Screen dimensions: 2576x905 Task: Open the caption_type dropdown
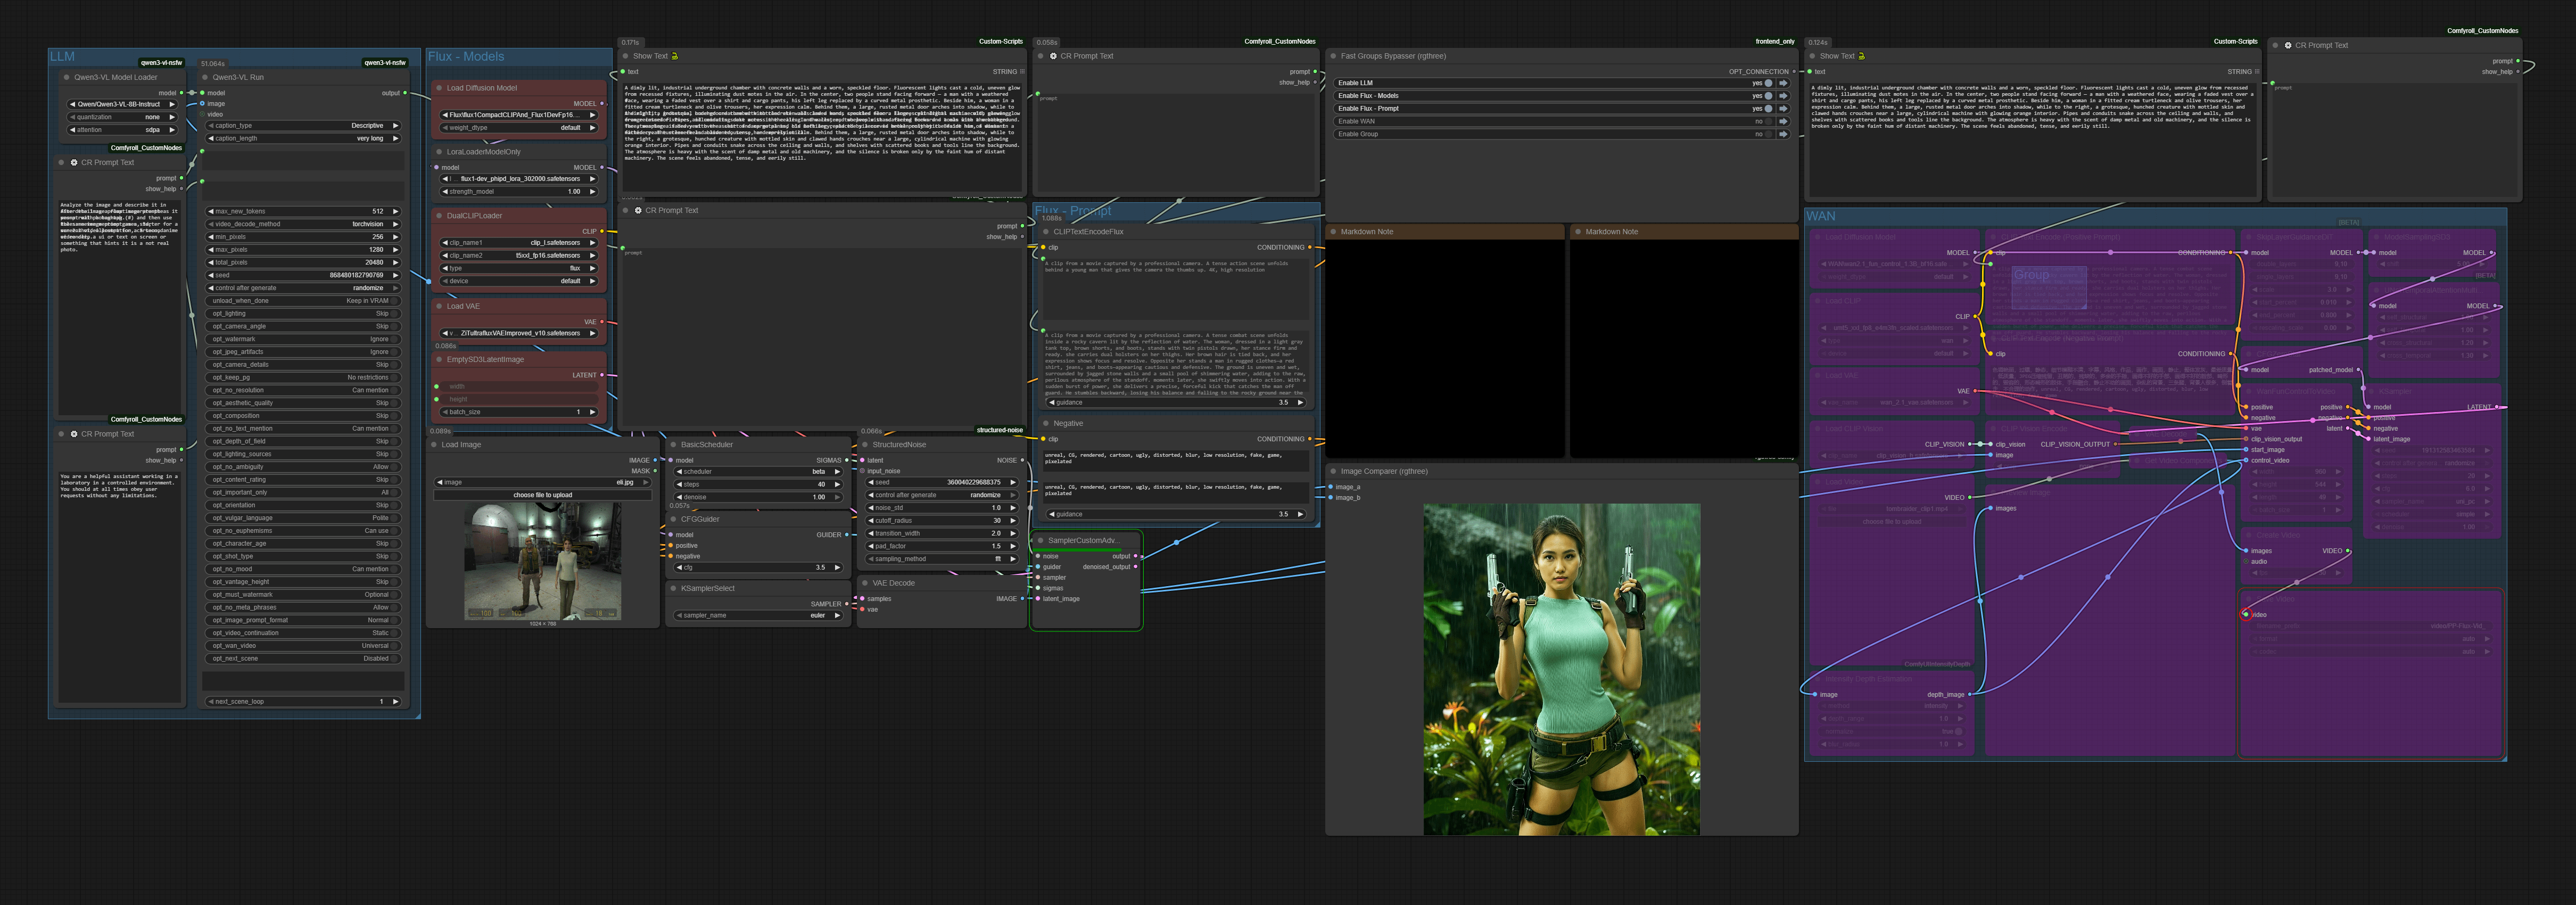(x=303, y=126)
